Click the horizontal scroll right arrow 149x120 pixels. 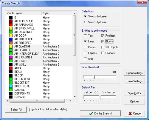70,101
